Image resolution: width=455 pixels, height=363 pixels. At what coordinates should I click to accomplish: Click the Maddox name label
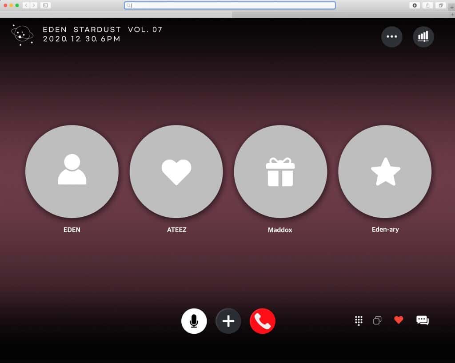[280, 230]
